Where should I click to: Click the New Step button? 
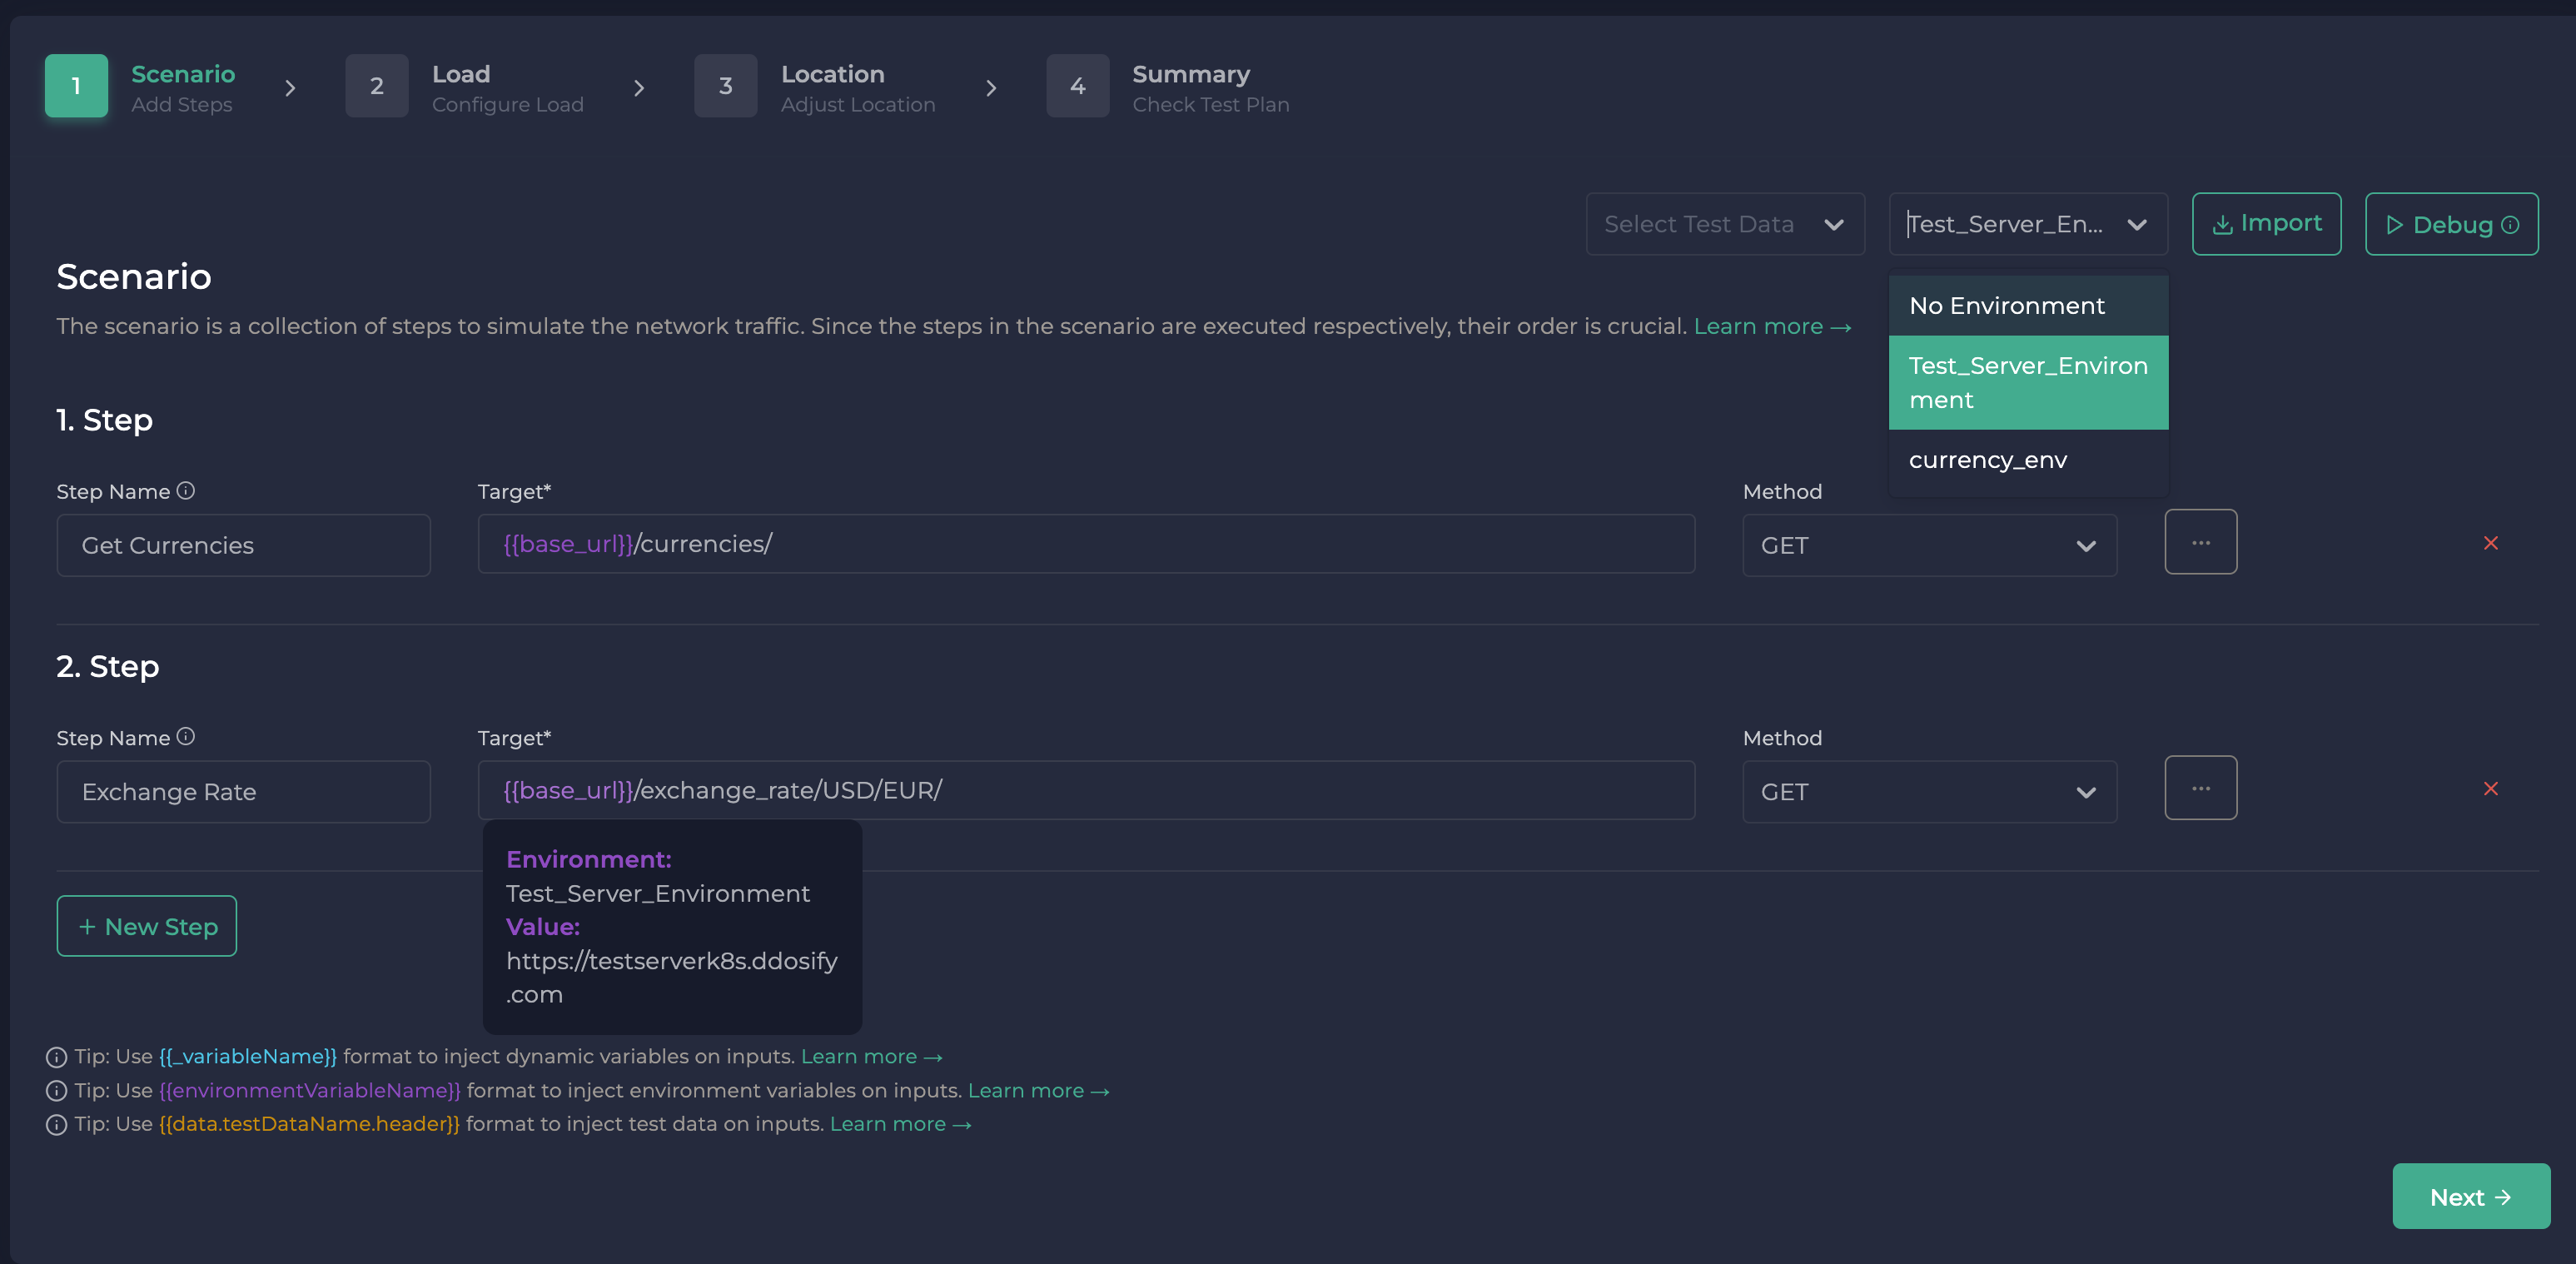[146, 925]
